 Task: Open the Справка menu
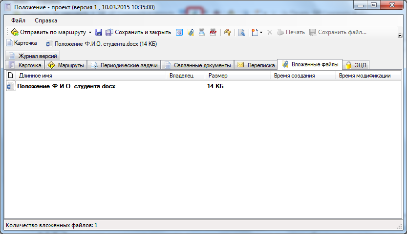pos(46,20)
